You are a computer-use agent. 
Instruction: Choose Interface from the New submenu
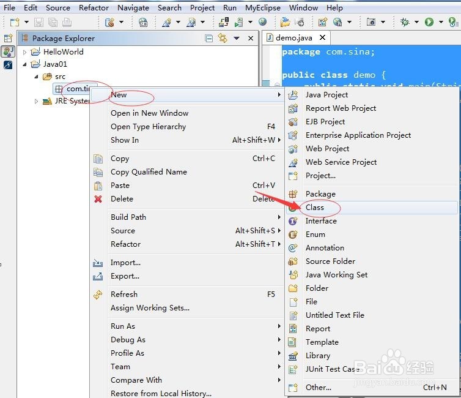(x=372, y=221)
